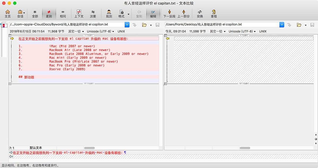Click the '## 新功能' heading line
Image resolution: width=318 pixels, height=168 pixels.
click(26, 77)
